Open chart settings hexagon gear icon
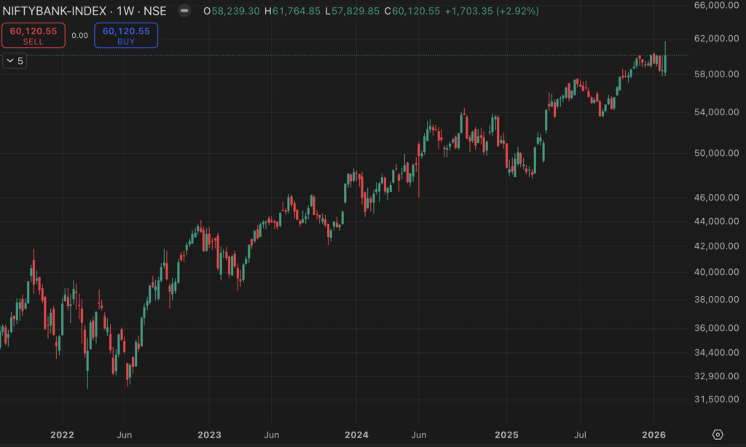746x447 pixels. (717, 435)
